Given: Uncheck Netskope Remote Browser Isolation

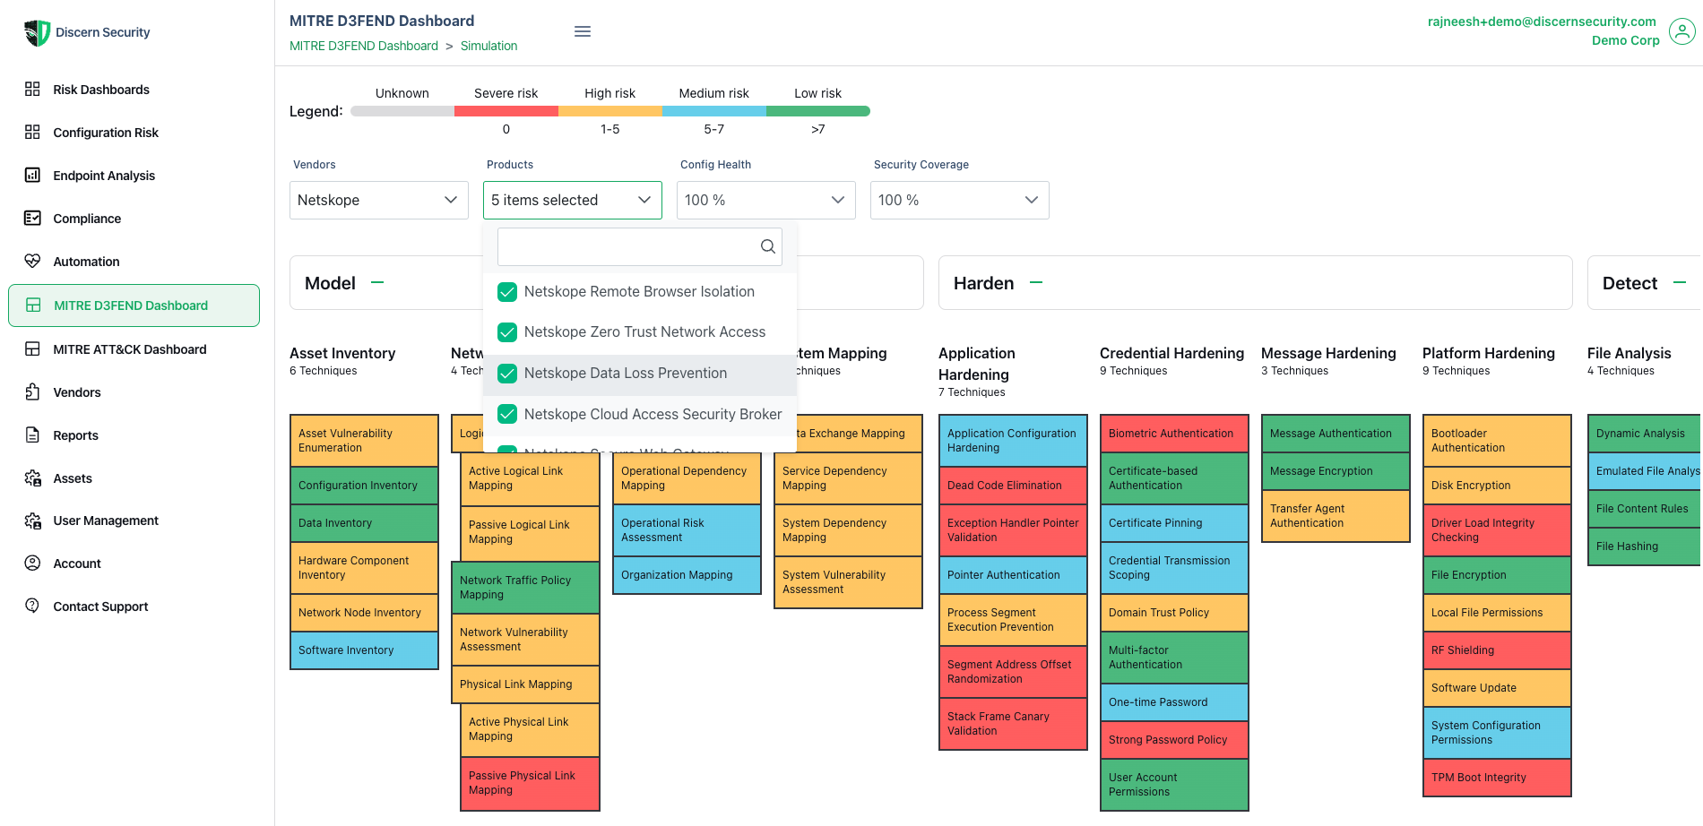Looking at the screenshot, I should click(x=507, y=292).
